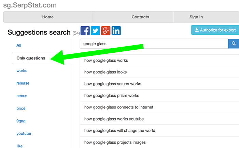Filter suggestions by 'price'

point(21,109)
